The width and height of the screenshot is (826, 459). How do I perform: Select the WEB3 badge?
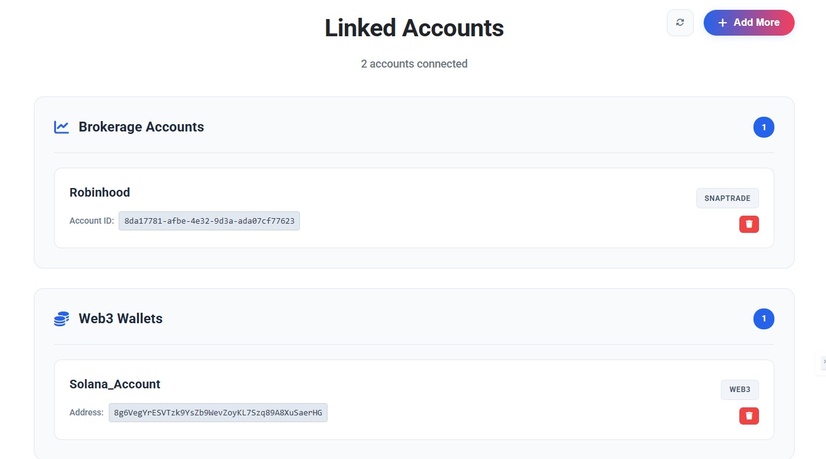[740, 390]
